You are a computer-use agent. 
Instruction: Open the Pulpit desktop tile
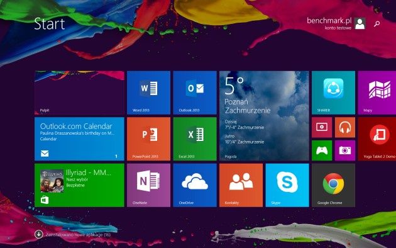[79, 93]
